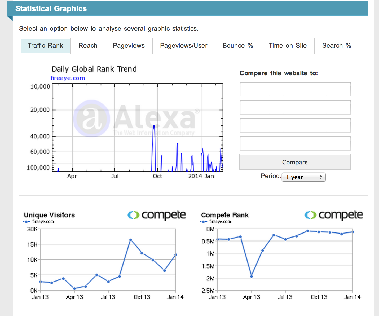Select the Pageviews/User tab
This screenshot has height=316, width=379.
pyautogui.click(x=184, y=46)
